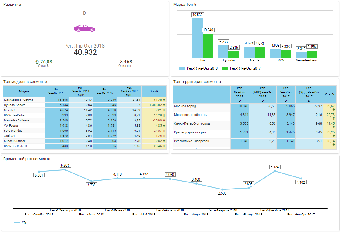340x240 pixels.
Task: Click the #D line legend marker
Action: coord(17,223)
